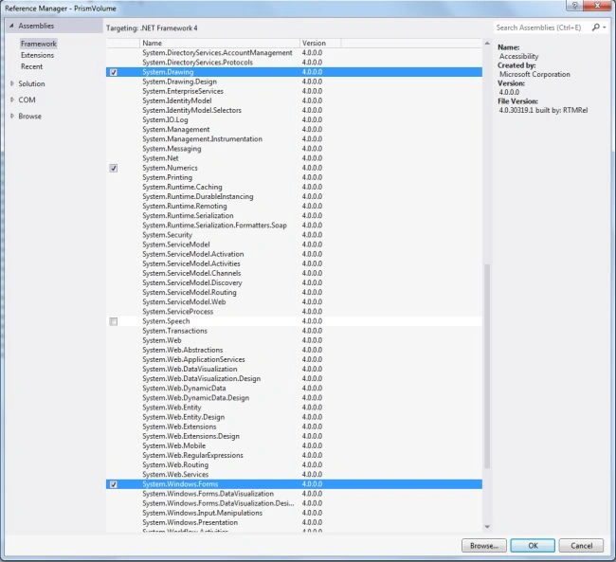Select the System.Transactions row

pos(294,331)
